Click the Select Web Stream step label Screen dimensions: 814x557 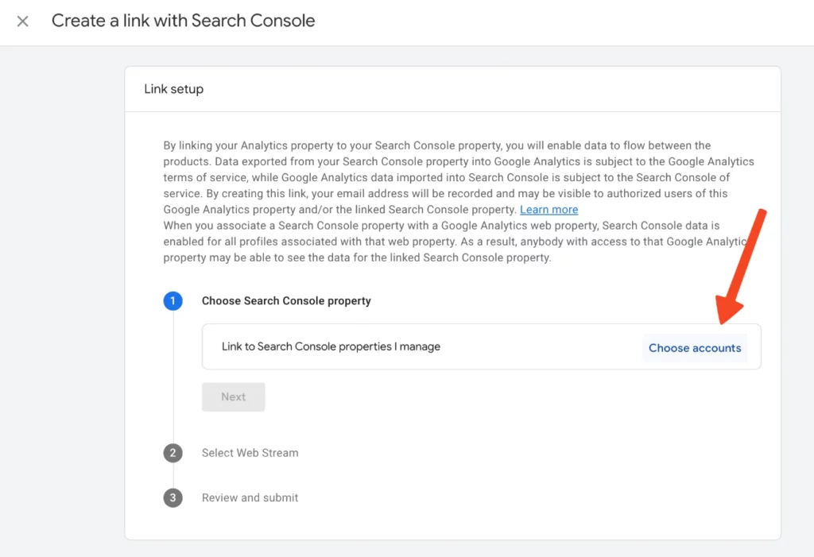tap(250, 453)
